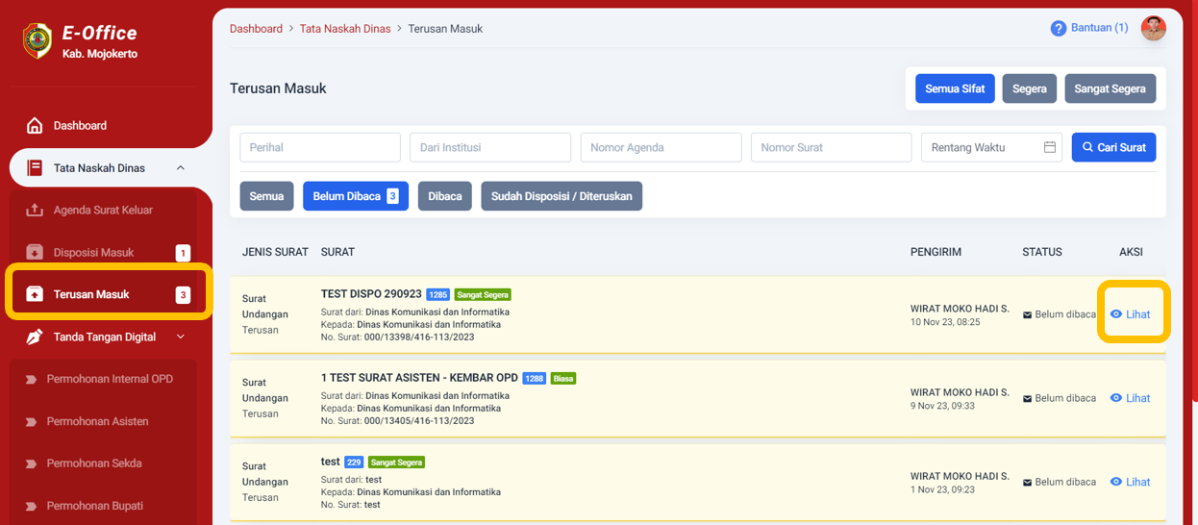
Task: Open Agenda Surat Keluar menu item
Action: [x=103, y=211]
